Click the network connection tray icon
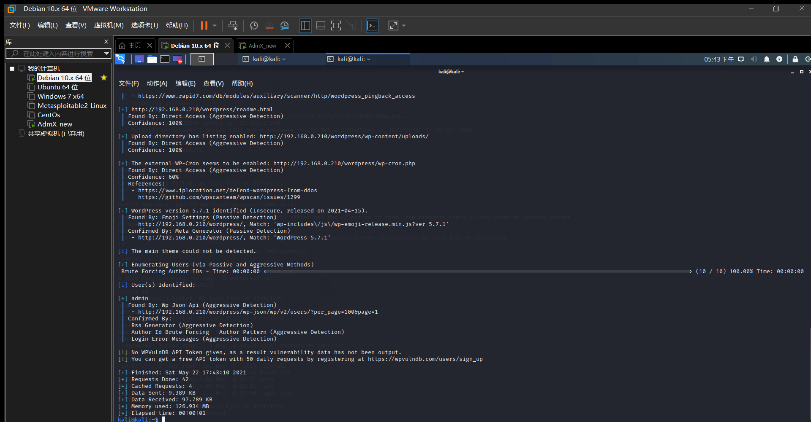Image resolution: width=811 pixels, height=422 pixels. (x=741, y=59)
